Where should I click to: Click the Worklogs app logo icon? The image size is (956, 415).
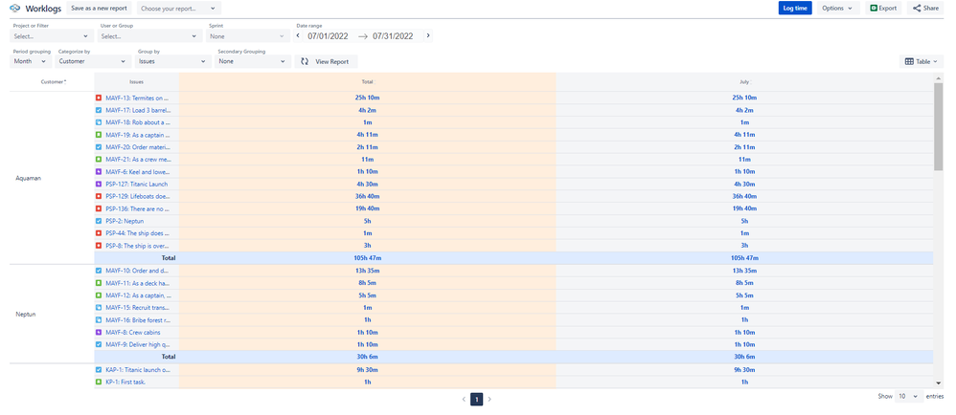tap(15, 9)
